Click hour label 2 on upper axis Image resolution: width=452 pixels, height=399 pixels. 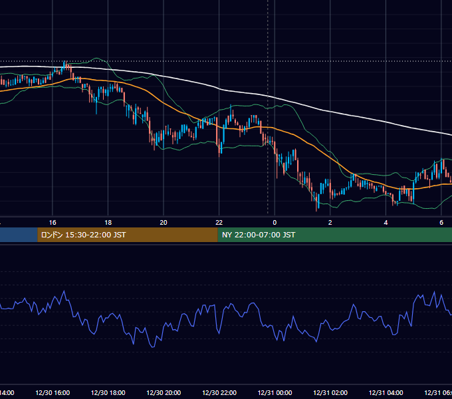tap(330, 223)
